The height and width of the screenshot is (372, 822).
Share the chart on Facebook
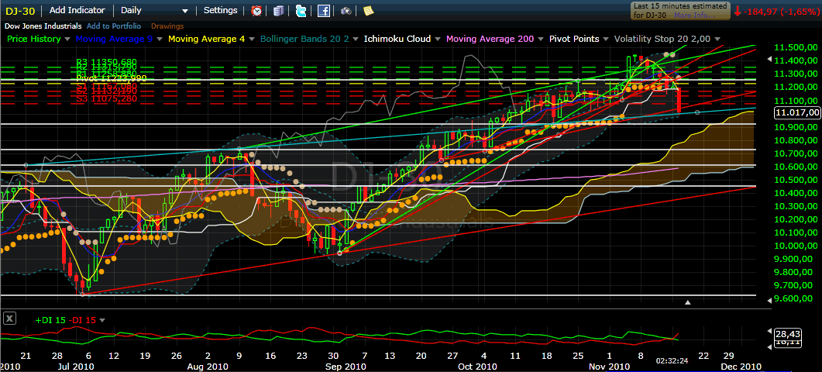pos(323,11)
